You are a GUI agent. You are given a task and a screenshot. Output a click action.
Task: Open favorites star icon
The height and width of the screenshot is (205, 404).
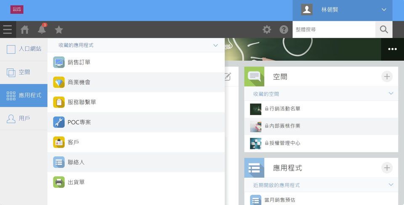click(x=59, y=29)
